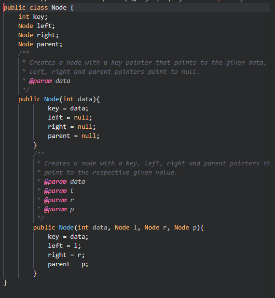Click comment 'Creates a node with a key pointer'
The height and width of the screenshot is (298, 275).
pyautogui.click(x=91, y=63)
